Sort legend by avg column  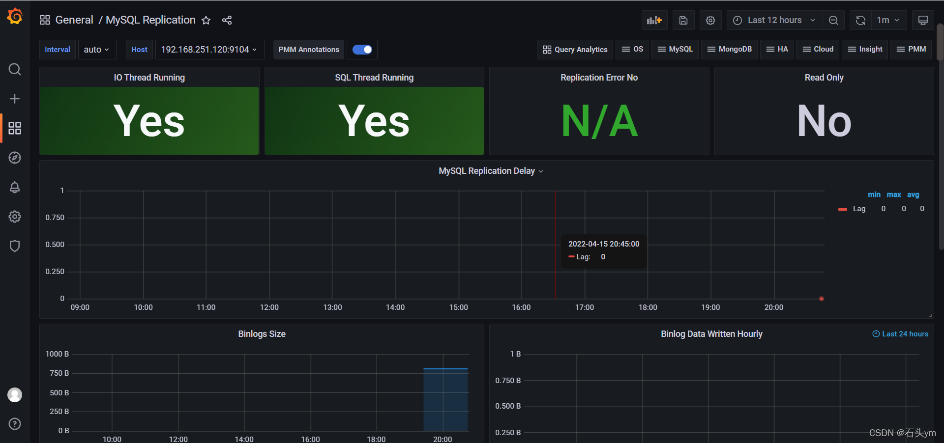913,195
